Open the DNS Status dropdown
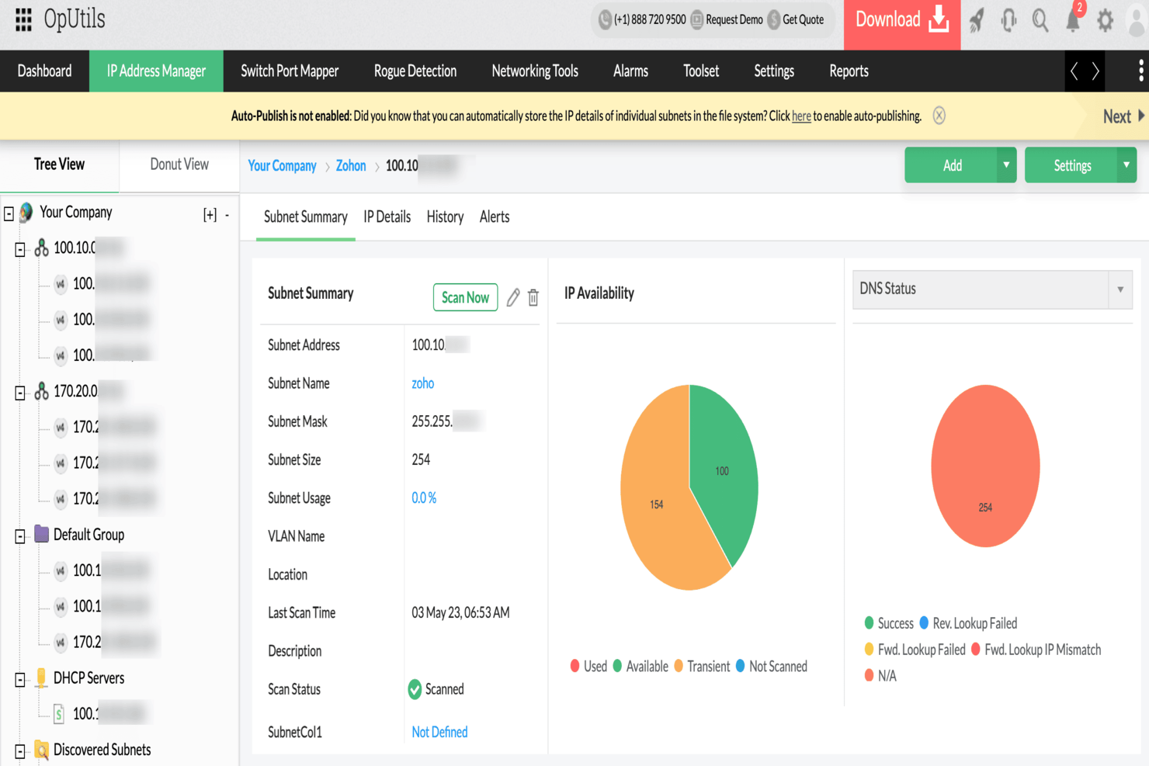Screen dimensions: 1149x766 pyautogui.click(x=992, y=289)
